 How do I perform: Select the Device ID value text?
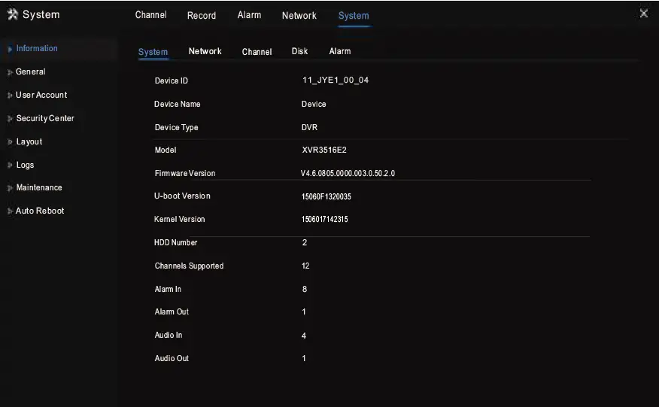pyautogui.click(x=335, y=80)
